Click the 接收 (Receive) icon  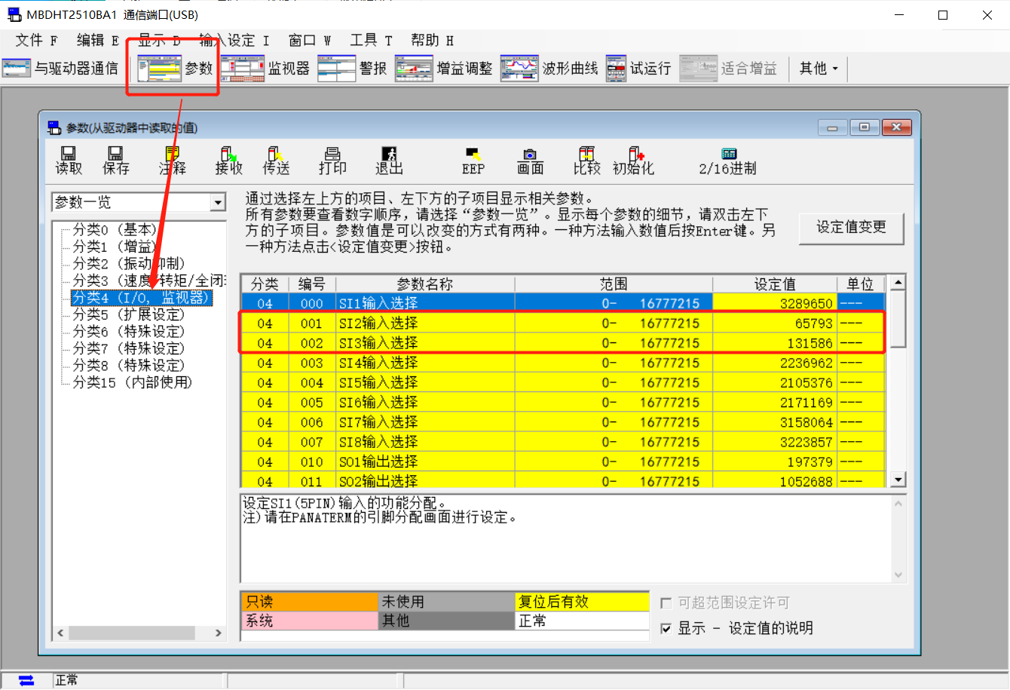(228, 161)
